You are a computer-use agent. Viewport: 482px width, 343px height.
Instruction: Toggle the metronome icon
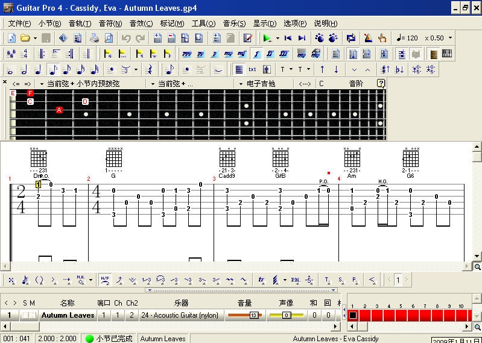(368, 38)
